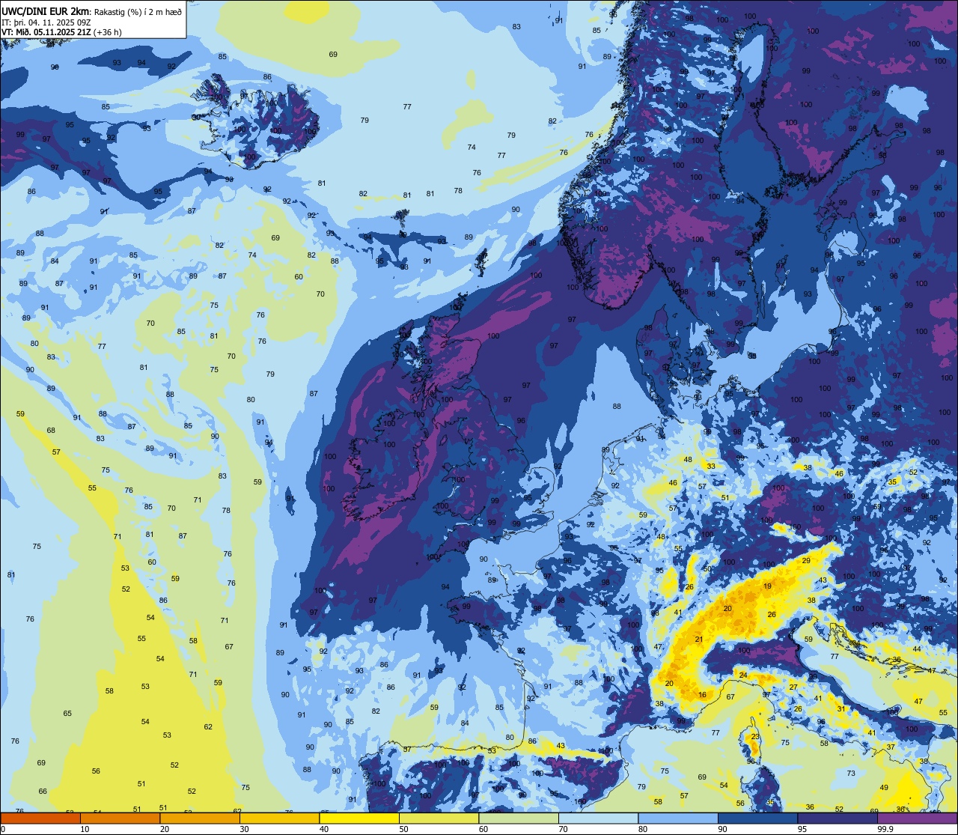
Task: Click the 60–70 % pale green legend swatch
Action: pos(519,818)
